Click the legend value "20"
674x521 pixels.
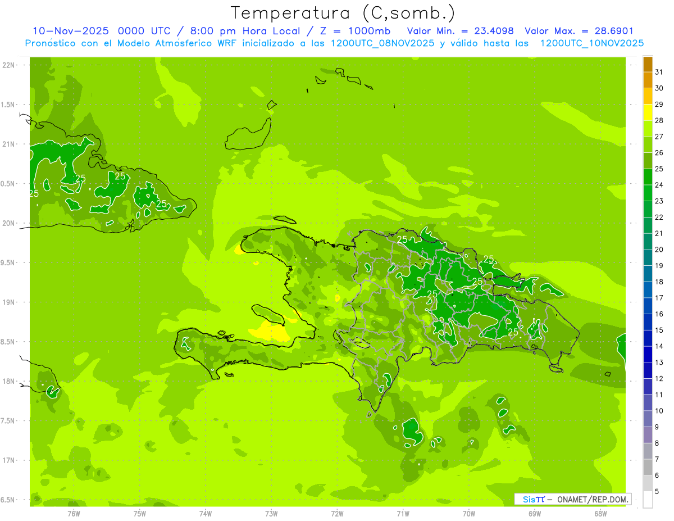[x=659, y=250]
